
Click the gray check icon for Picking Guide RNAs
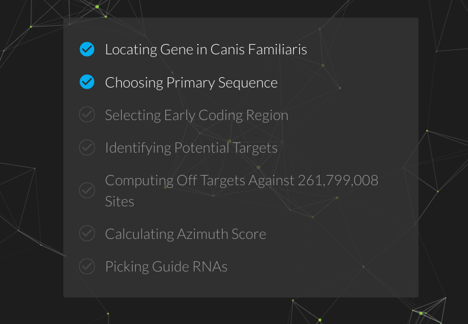(x=87, y=266)
